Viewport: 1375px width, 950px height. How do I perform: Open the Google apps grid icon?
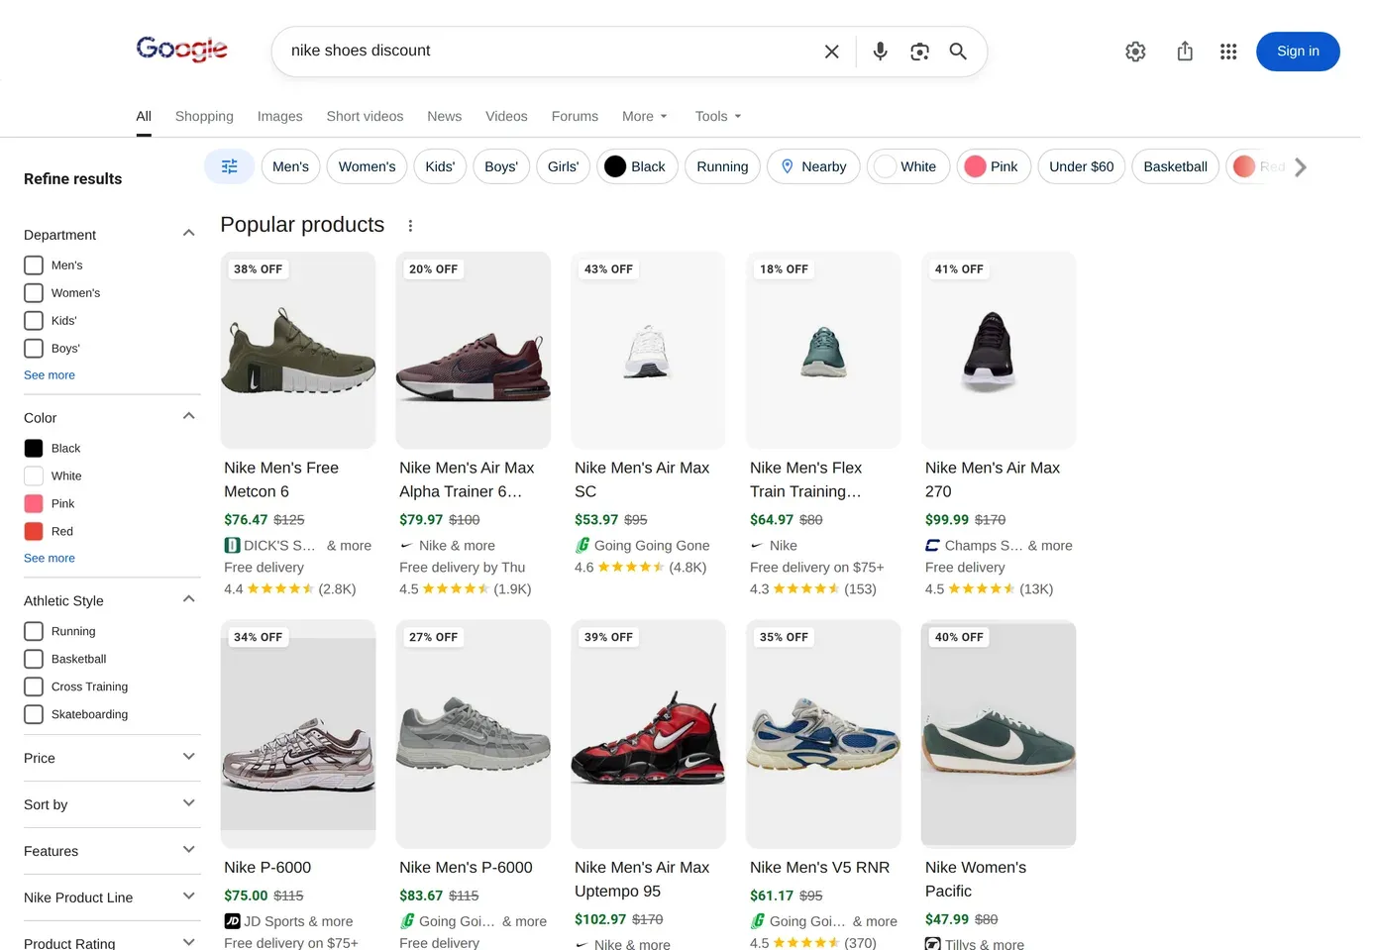tap(1228, 52)
